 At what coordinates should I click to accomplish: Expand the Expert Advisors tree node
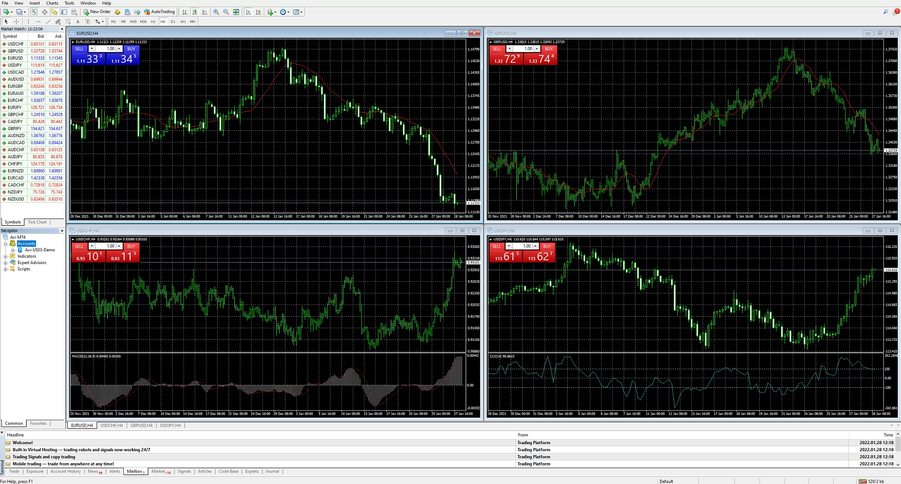pos(6,263)
